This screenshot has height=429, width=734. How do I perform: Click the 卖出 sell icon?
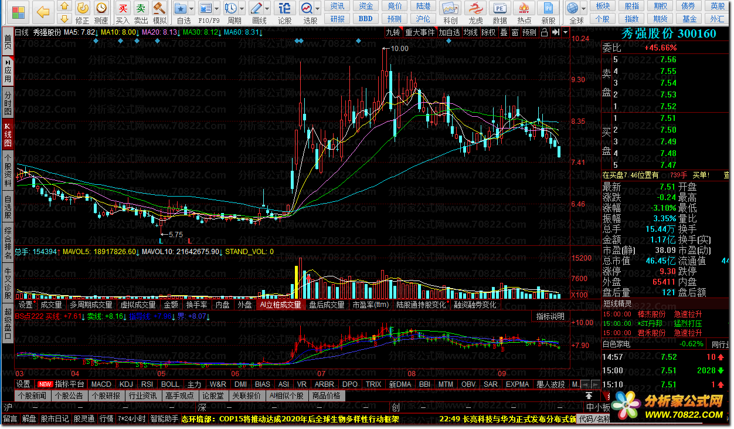click(x=141, y=12)
